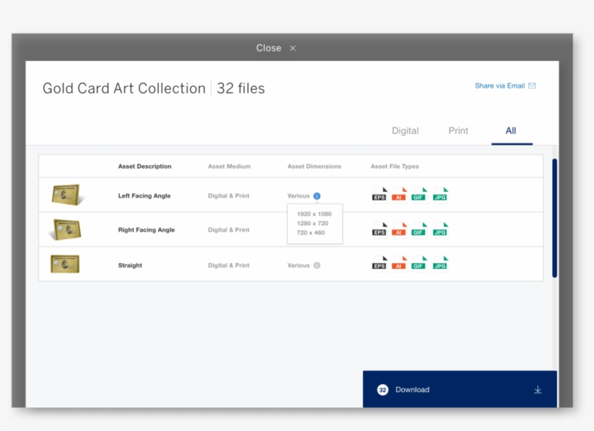Open the Left Facing Angle card thumbnail

pyautogui.click(x=66, y=195)
